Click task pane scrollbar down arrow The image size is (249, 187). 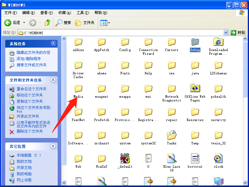coord(64,183)
